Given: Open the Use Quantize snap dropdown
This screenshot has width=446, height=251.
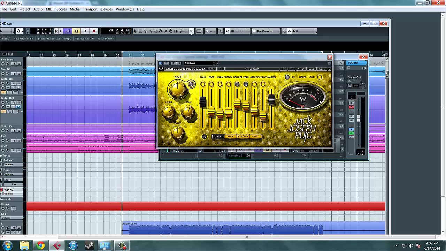Looking at the screenshot, I should 266,31.
